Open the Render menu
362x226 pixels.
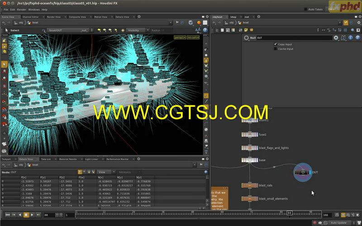(x=22, y=9)
